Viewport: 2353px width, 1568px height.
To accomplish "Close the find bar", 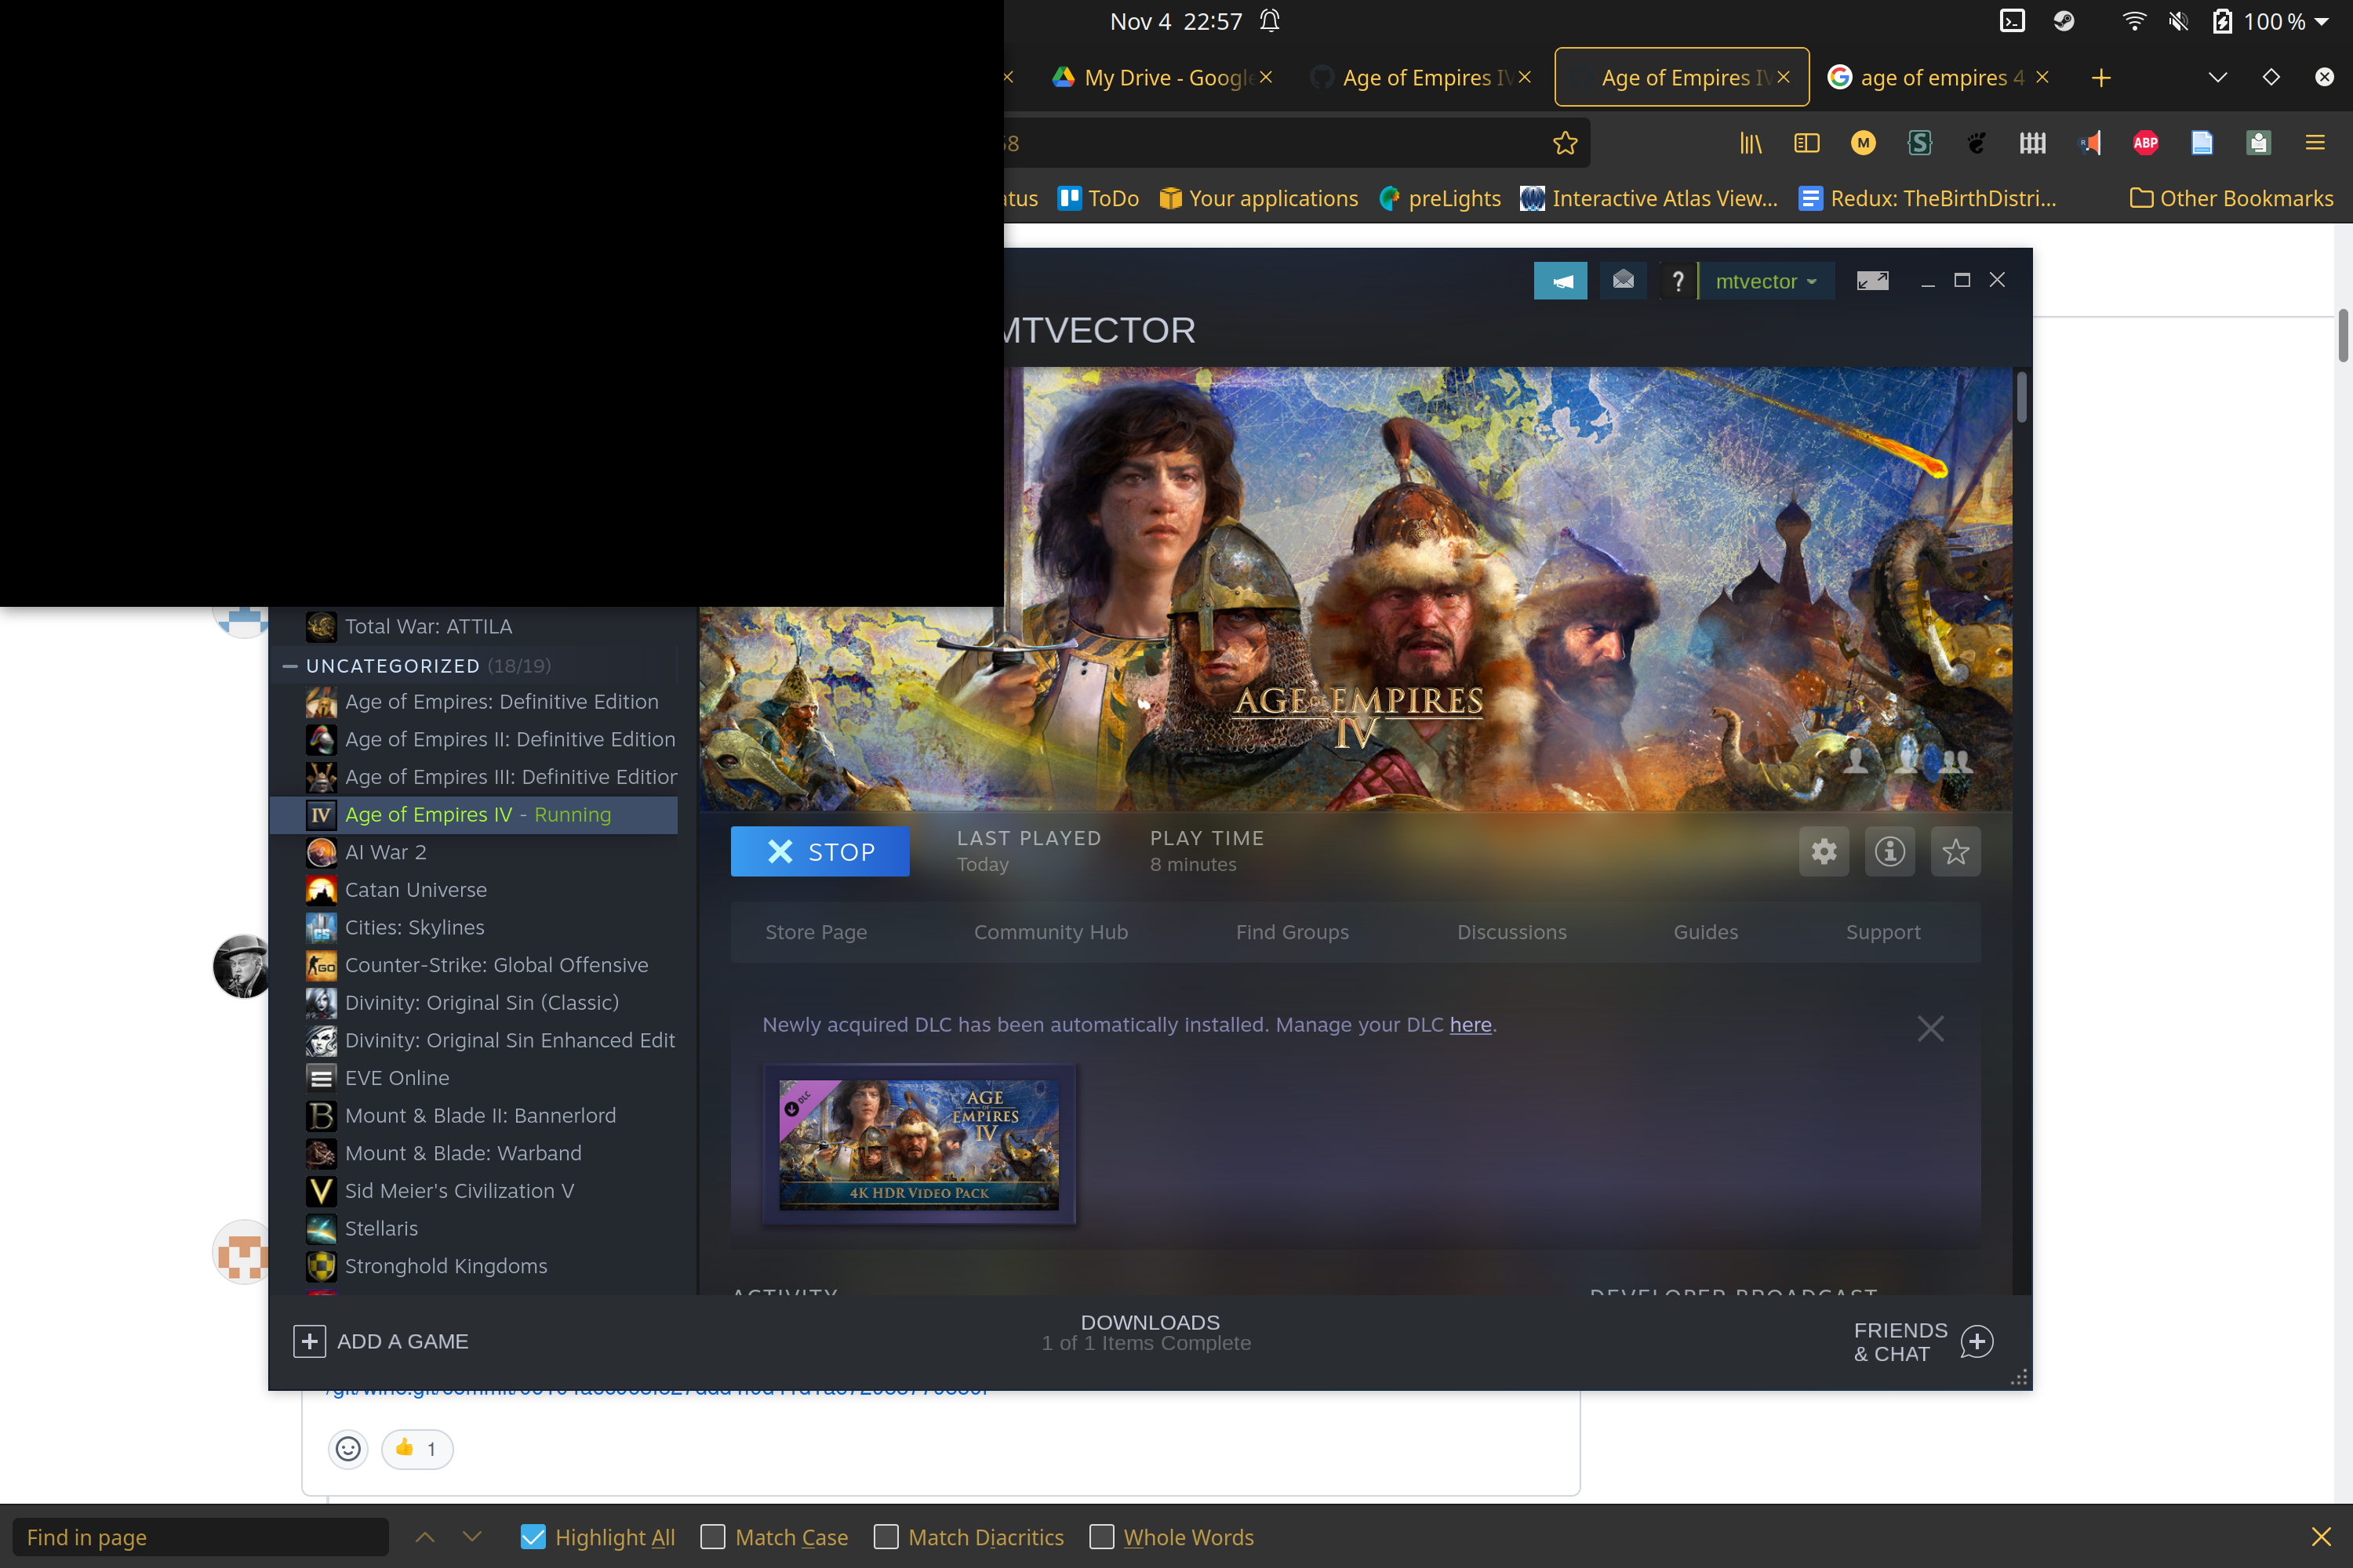I will [2321, 1537].
